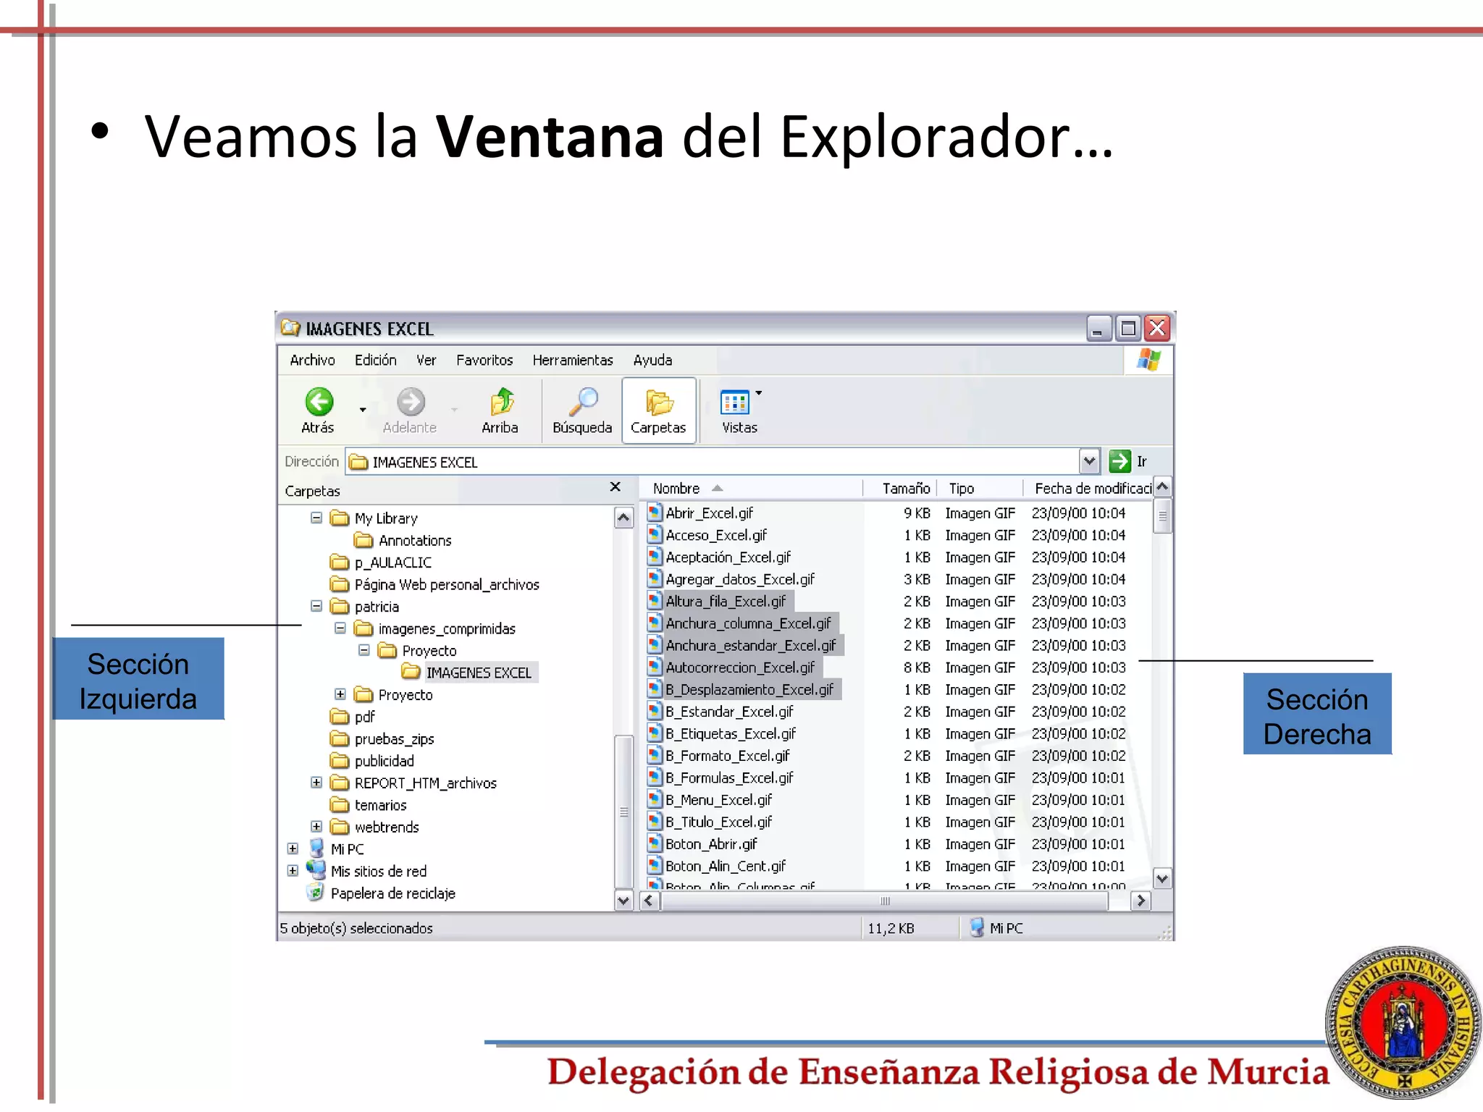Viewport: 1483px width, 1112px height.
Task: Click folder tree scrollbar up arrow
Action: point(623,518)
